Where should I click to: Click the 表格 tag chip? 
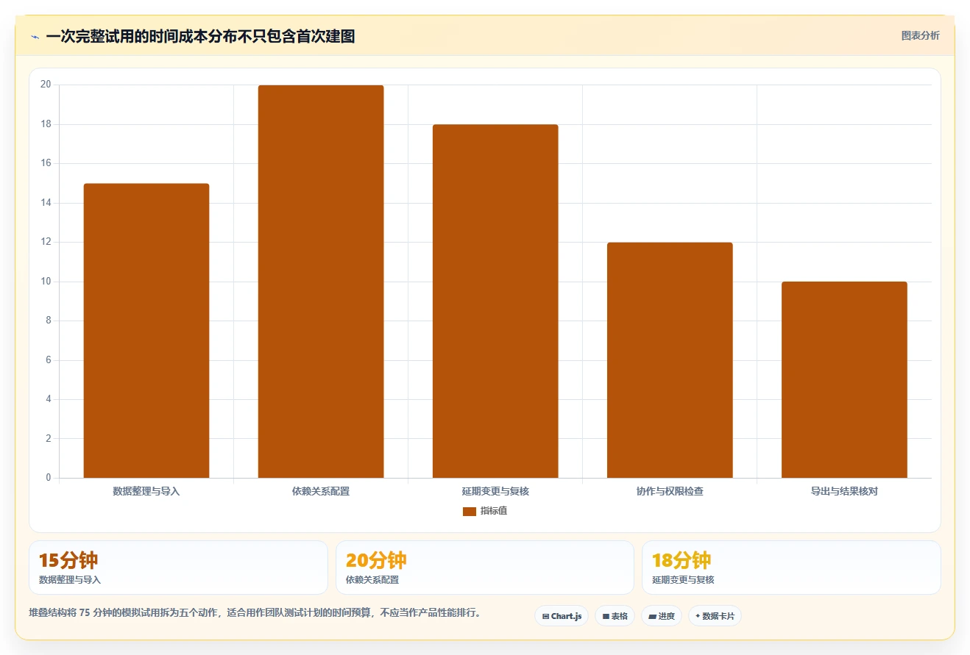[615, 616]
